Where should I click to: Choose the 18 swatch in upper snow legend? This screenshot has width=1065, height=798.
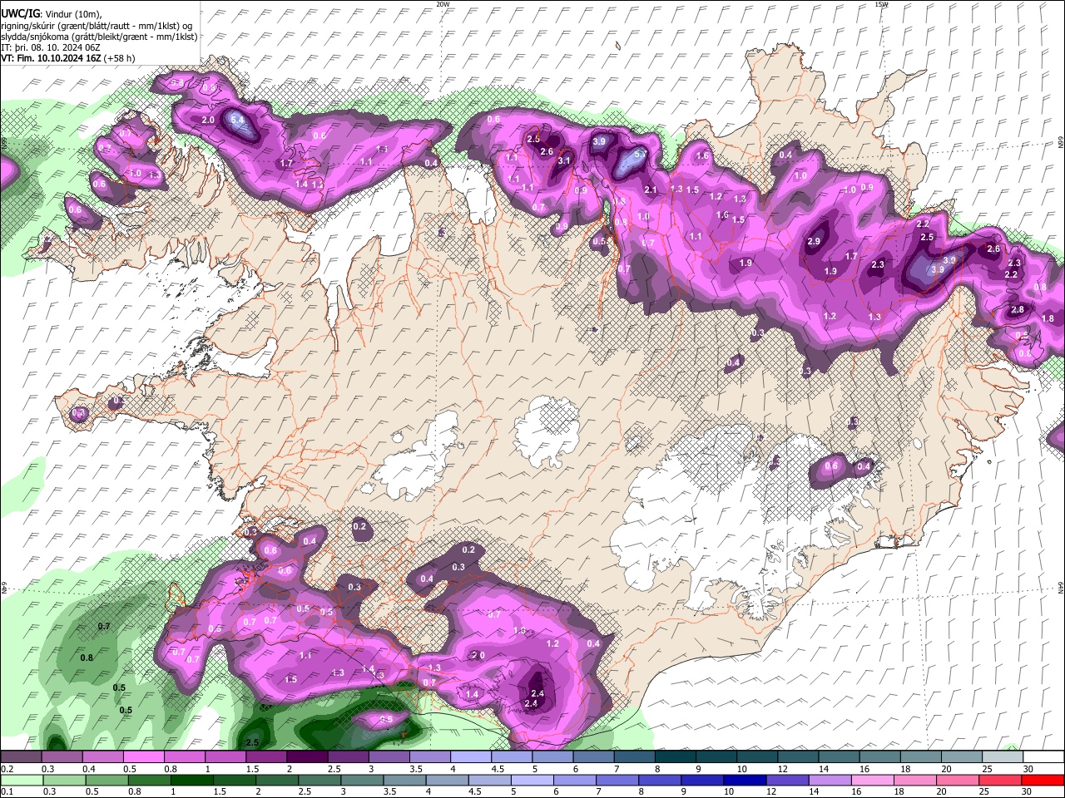(x=920, y=757)
